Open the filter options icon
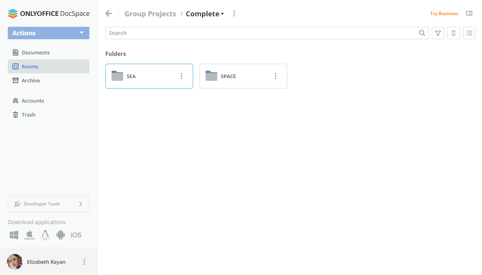482x275 pixels. [x=438, y=33]
